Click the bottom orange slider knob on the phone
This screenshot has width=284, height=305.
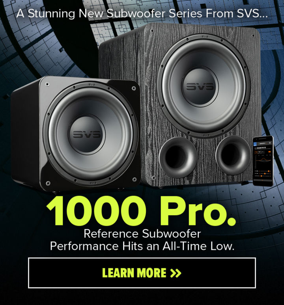click(261, 176)
